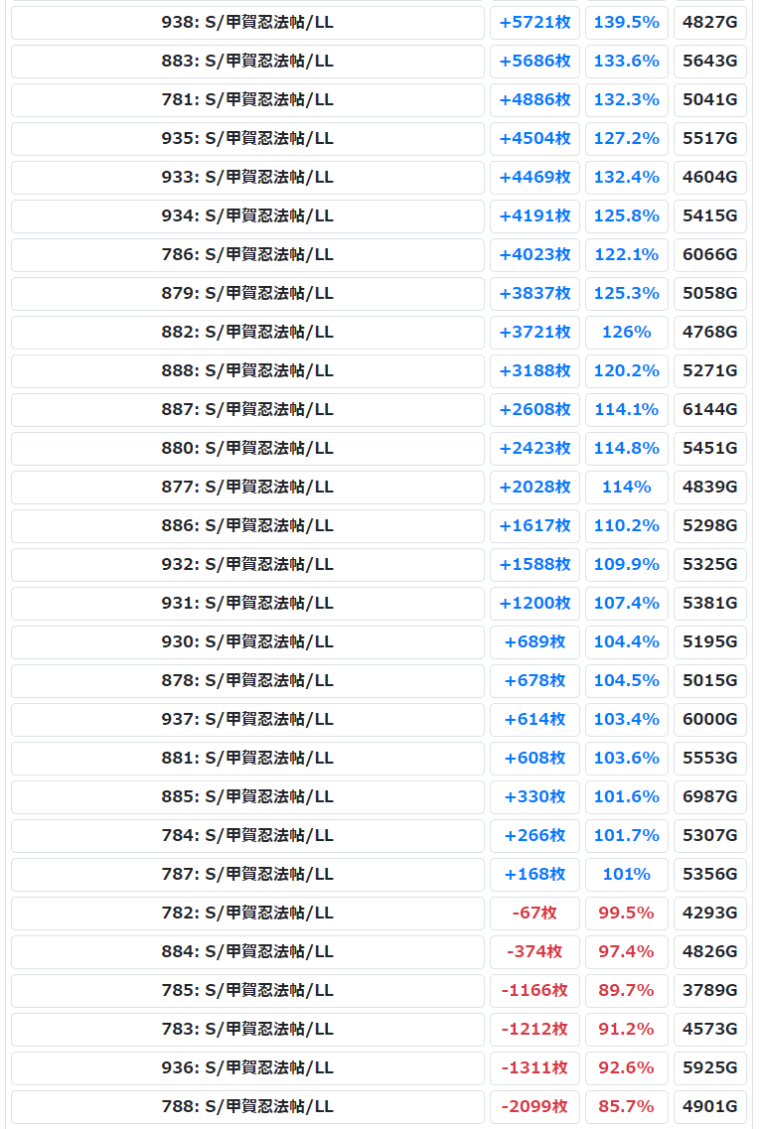
Task: Click the 107.4% payout rate
Action: tap(627, 604)
